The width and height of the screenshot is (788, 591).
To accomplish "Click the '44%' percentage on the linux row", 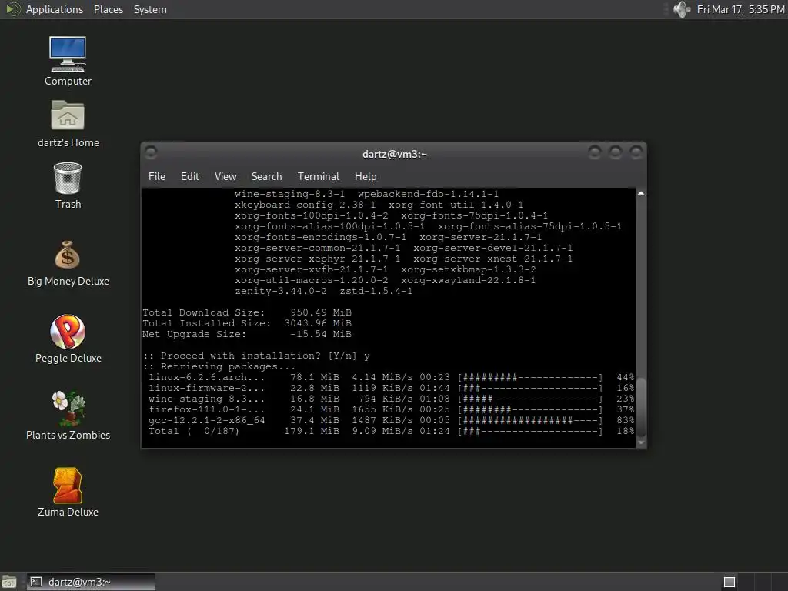I will coord(625,377).
